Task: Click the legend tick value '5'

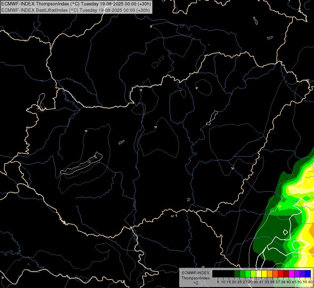Action: point(218,282)
